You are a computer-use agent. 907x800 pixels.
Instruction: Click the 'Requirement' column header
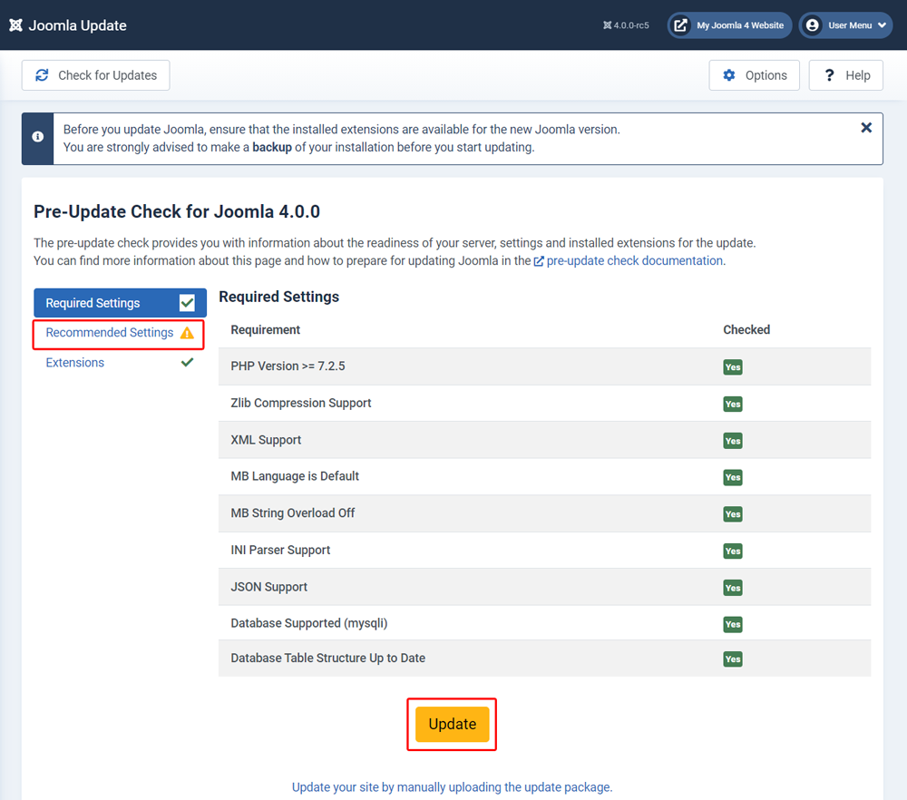[x=266, y=330]
